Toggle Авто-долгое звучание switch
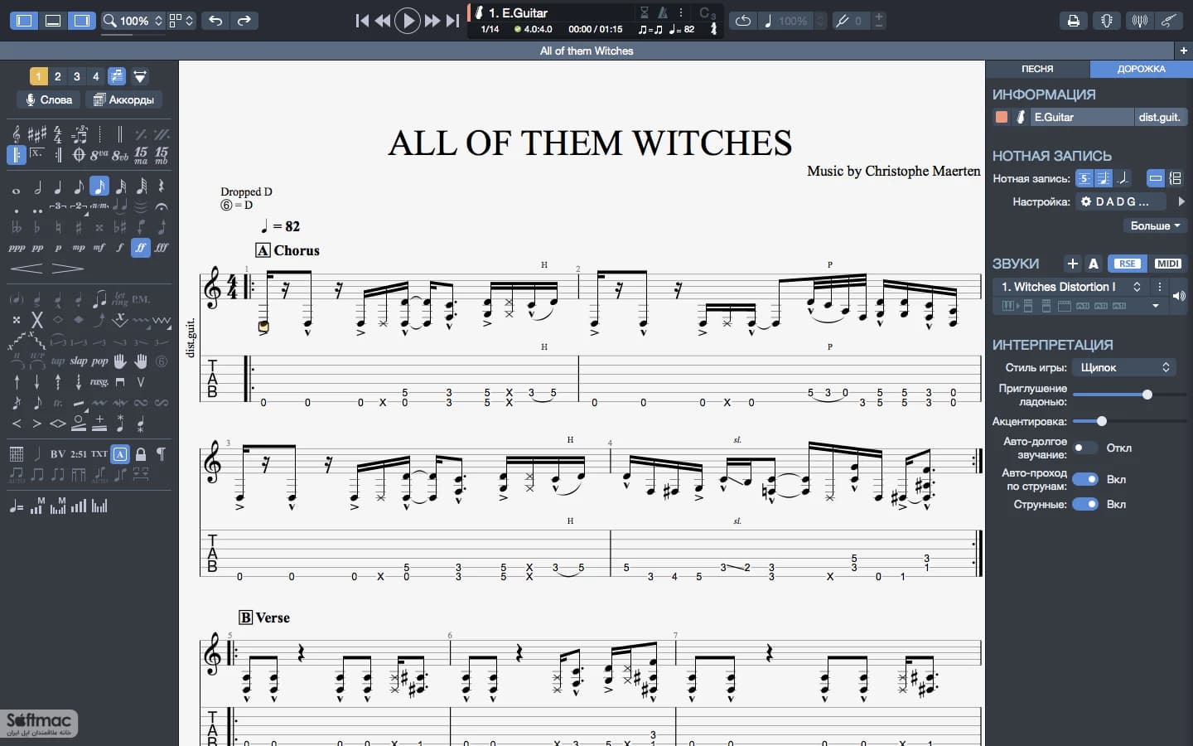1193x746 pixels. click(1084, 448)
